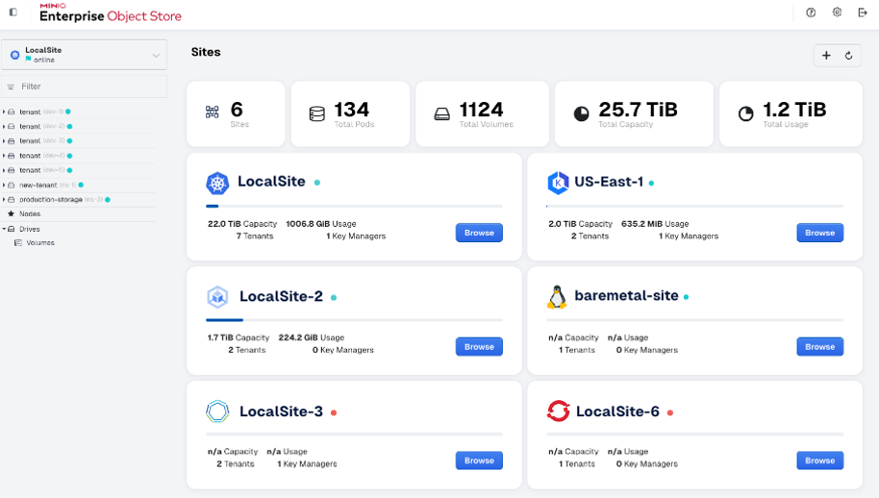Add a new site with plus icon
Viewport: 879px width, 498px height.
click(826, 56)
